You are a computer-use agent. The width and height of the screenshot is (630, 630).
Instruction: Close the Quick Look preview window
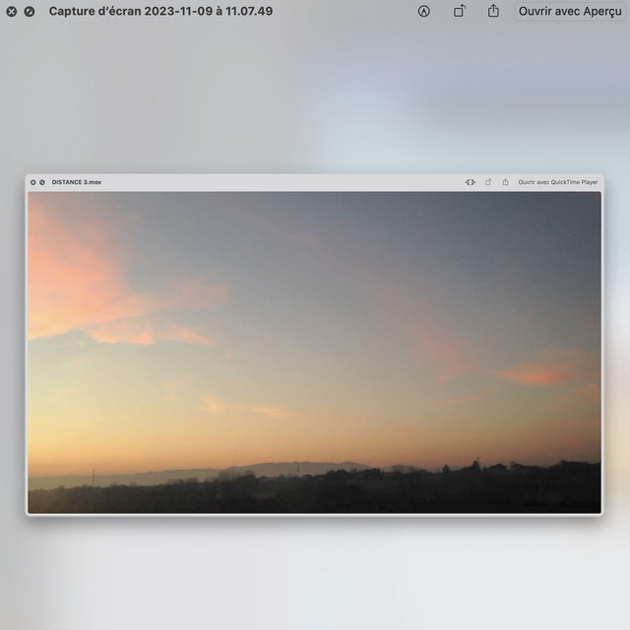tap(12, 12)
